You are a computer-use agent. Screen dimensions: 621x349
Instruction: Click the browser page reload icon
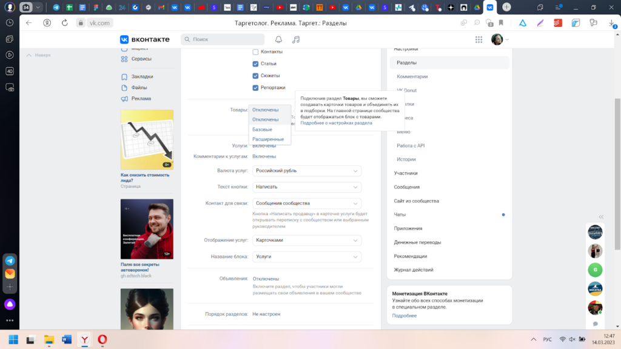tap(65, 22)
